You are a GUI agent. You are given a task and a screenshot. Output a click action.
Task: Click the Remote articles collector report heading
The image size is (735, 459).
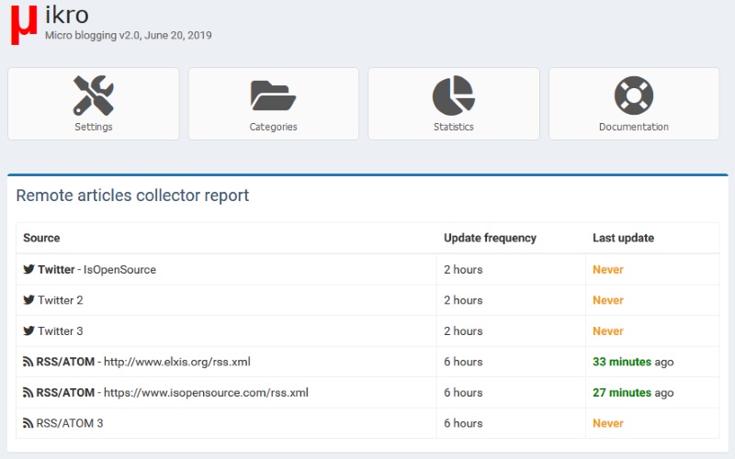click(132, 196)
